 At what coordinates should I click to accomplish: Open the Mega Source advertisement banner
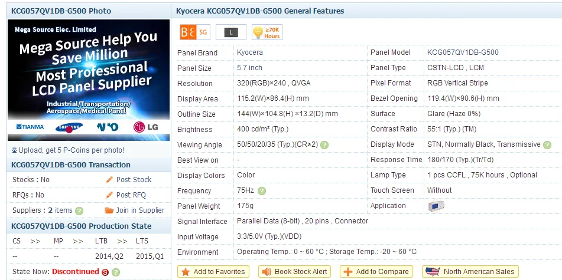click(x=89, y=80)
